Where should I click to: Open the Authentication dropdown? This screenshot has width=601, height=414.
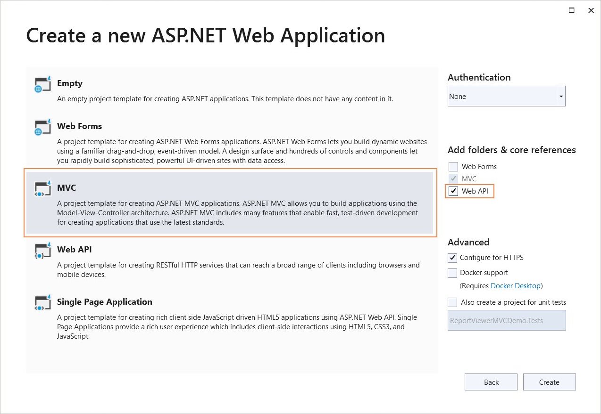tap(506, 97)
